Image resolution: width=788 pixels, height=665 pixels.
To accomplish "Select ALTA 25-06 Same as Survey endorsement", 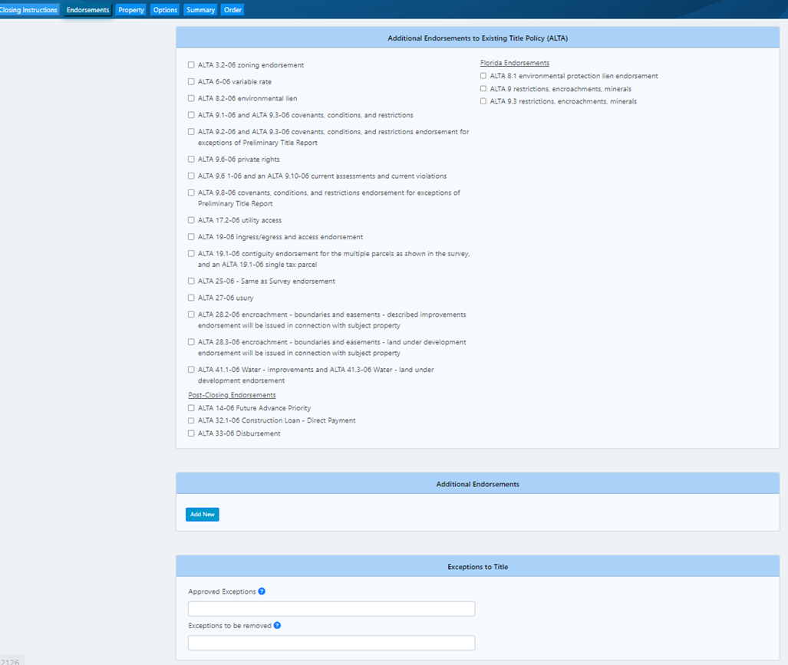I will click(x=190, y=281).
